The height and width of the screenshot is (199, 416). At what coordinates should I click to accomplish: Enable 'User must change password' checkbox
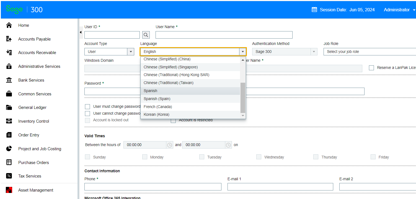87,107
